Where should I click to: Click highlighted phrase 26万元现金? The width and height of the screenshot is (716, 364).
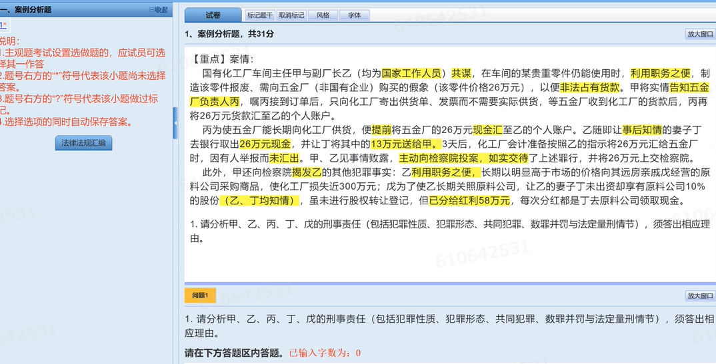coord(265,144)
